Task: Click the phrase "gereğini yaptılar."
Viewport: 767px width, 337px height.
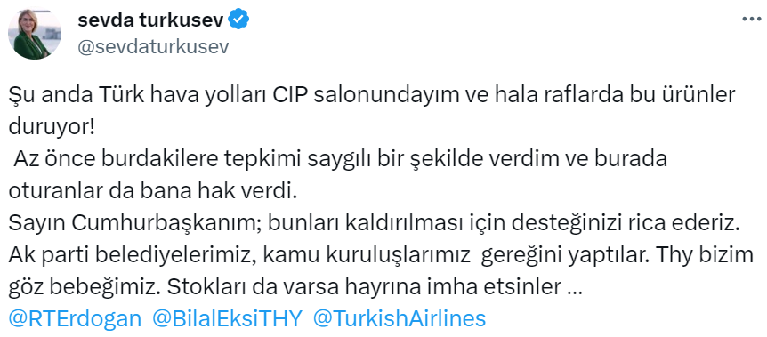Action: [x=564, y=255]
